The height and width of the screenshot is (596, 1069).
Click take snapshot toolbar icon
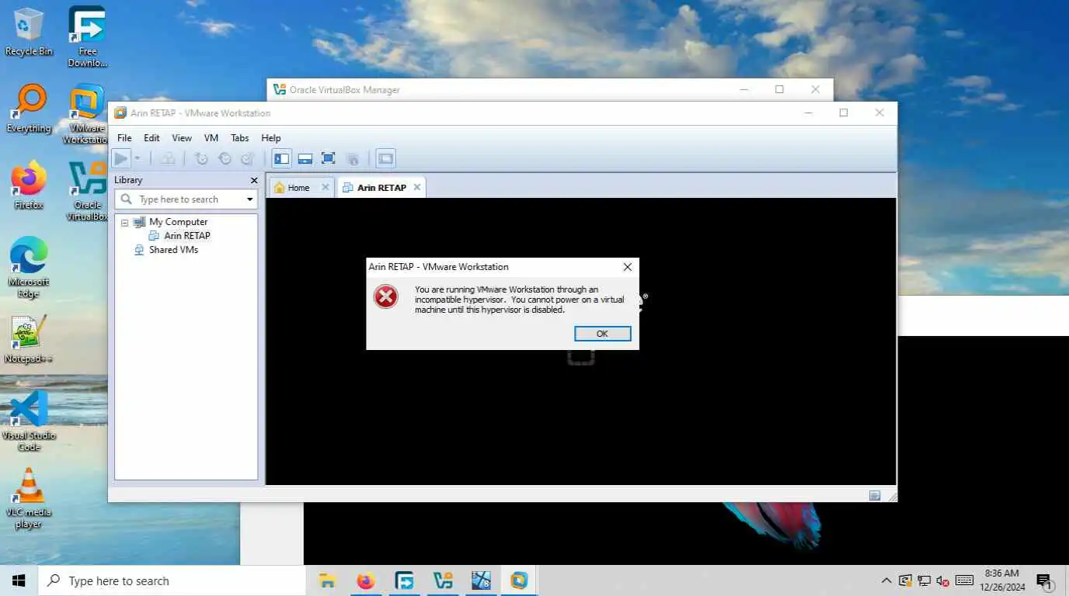pyautogui.click(x=201, y=158)
